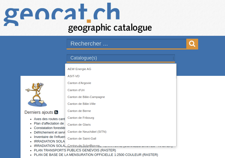Screen dimensions: 225x158
Task: Open Plan d'affectation link
Action: (x=49, y=124)
